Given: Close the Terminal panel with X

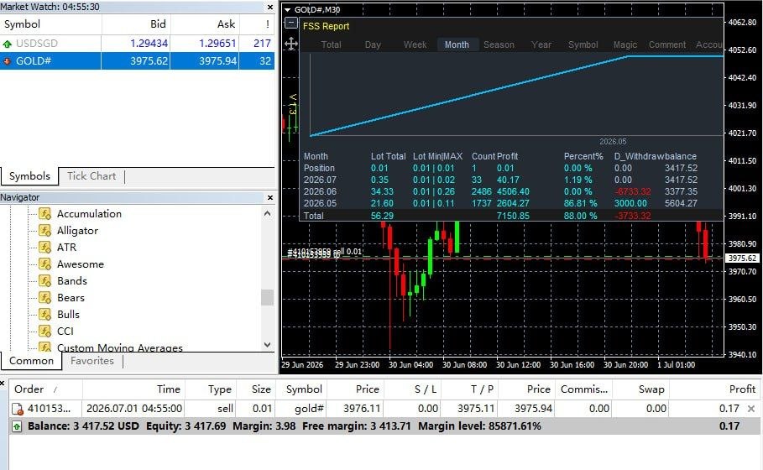Looking at the screenshot, I should click(3, 384).
